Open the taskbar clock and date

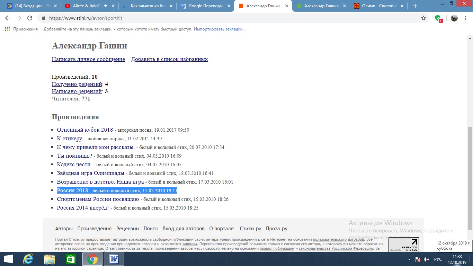pyautogui.click(x=457, y=259)
